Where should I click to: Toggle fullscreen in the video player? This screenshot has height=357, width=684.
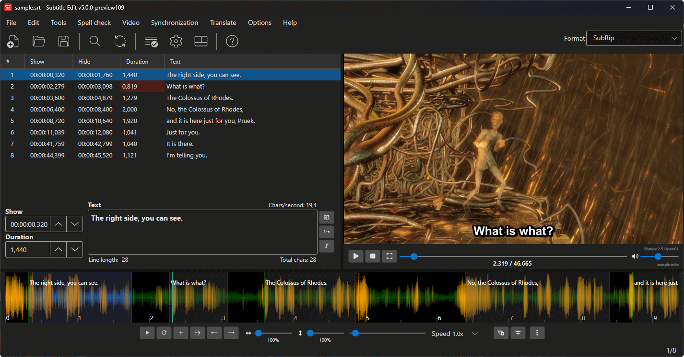[x=389, y=257]
